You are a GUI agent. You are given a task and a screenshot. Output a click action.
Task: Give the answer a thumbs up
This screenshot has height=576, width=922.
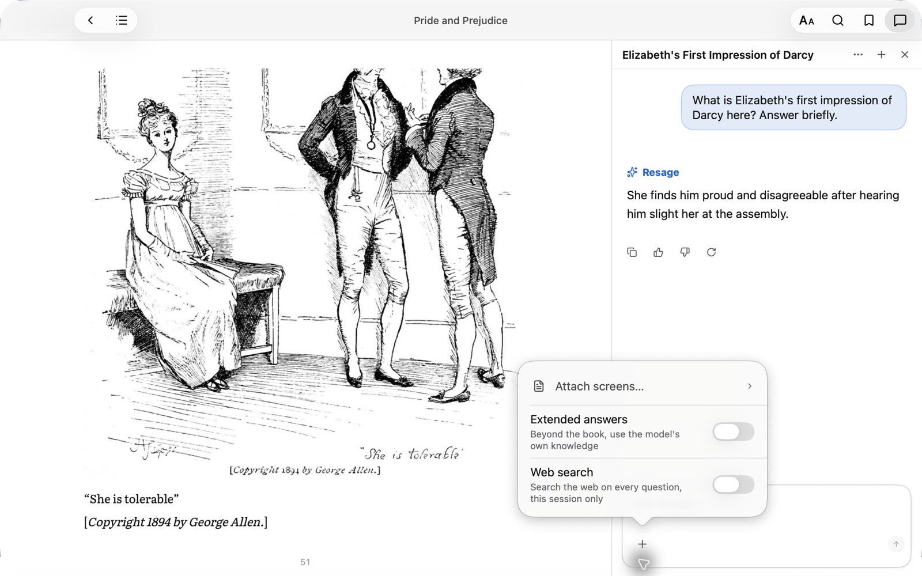point(658,252)
